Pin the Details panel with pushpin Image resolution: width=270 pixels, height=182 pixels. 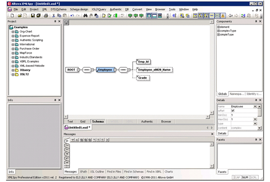tap(256, 100)
